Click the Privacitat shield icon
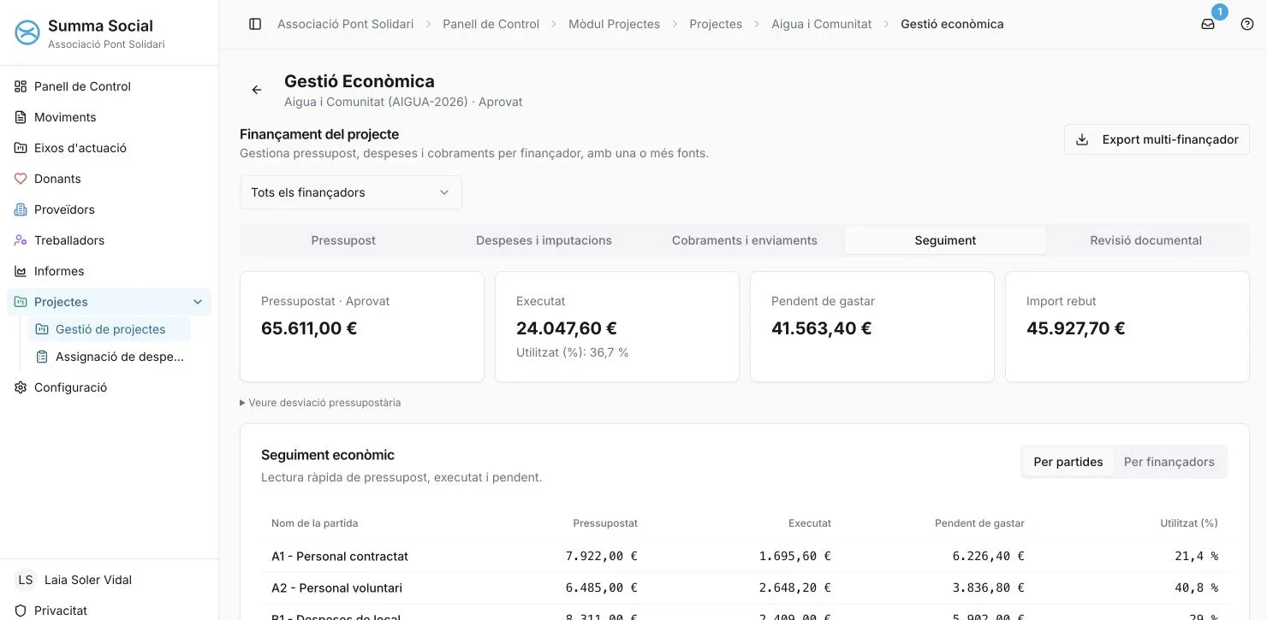1267x620 pixels. pos(21,611)
